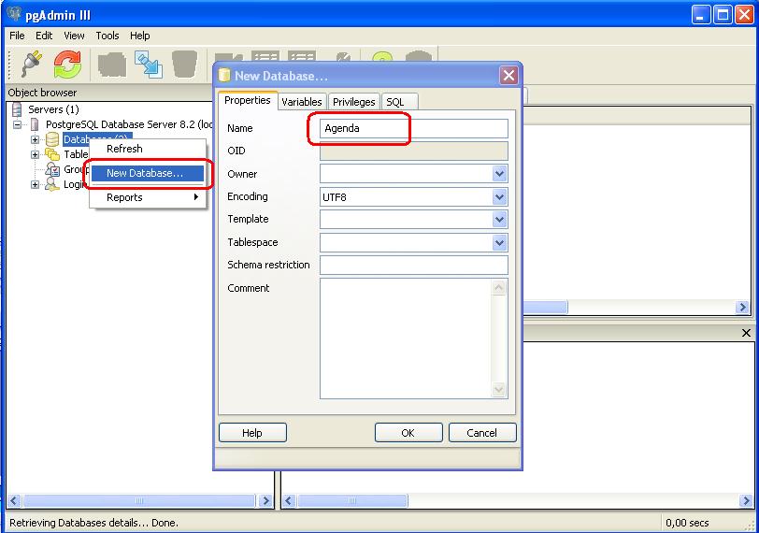
Task: Click the object browser scroll-right arrow
Action: 265,500
